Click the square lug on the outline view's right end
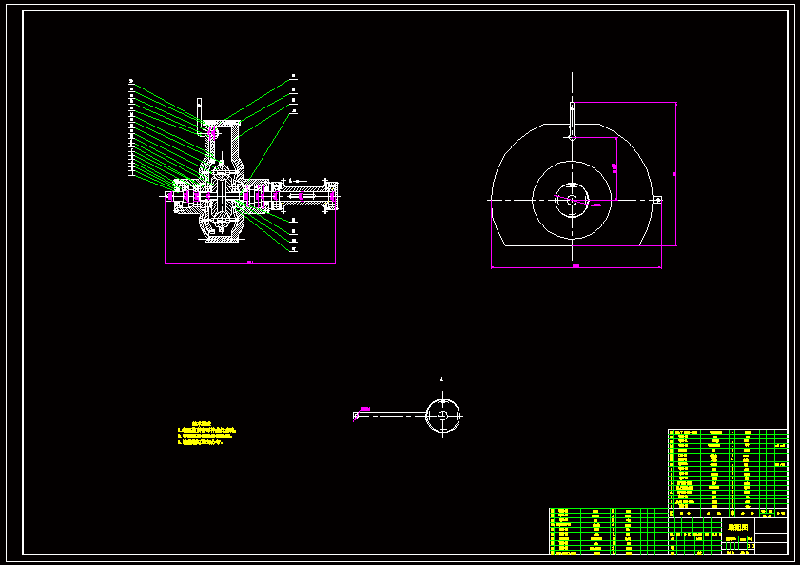Image resolution: width=800 pixels, height=565 pixels. coord(657,200)
